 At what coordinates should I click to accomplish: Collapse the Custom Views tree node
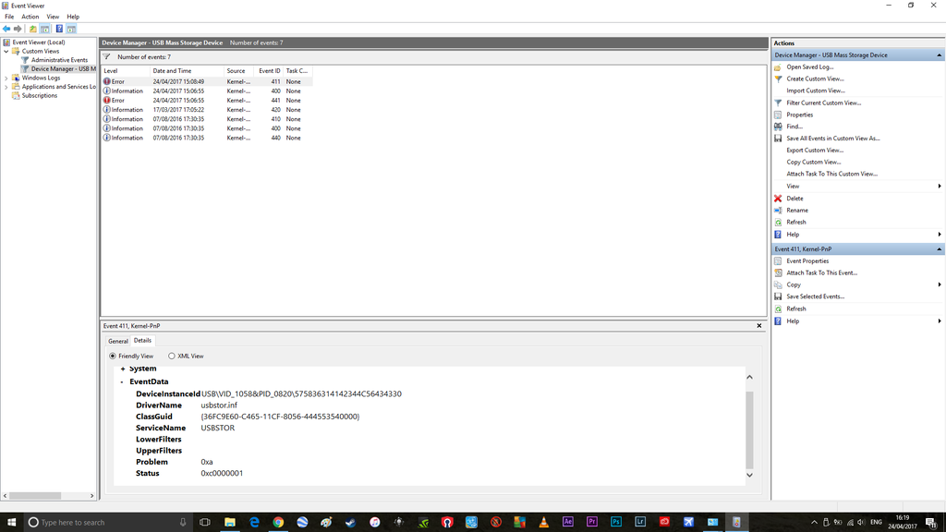(6, 52)
